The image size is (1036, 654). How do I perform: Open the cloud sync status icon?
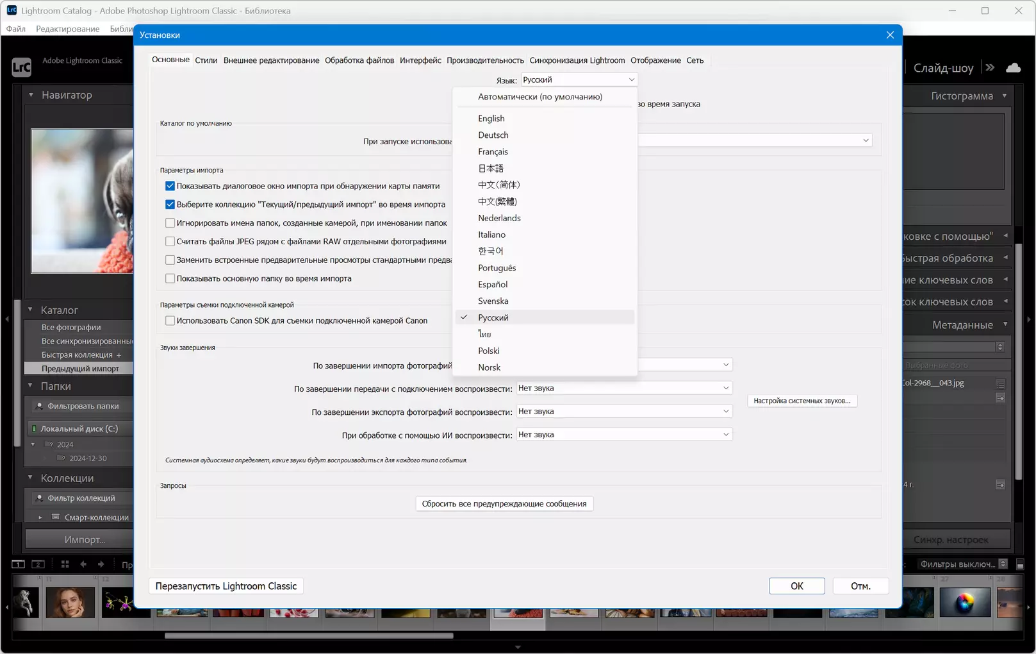tap(1014, 67)
